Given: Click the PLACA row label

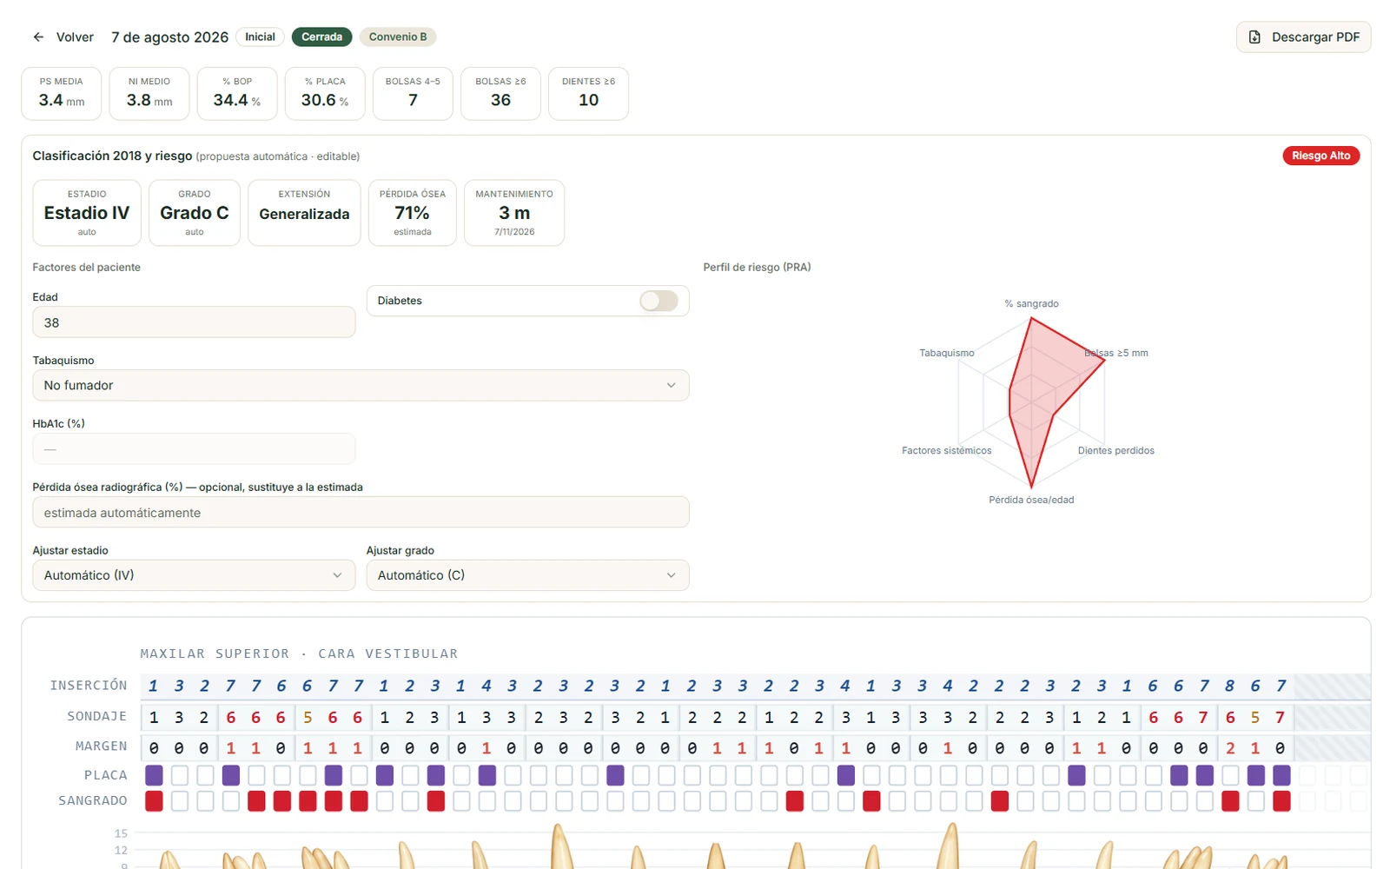Looking at the screenshot, I should pos(106,775).
